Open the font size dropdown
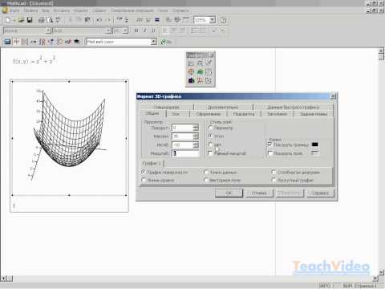 click(125, 31)
